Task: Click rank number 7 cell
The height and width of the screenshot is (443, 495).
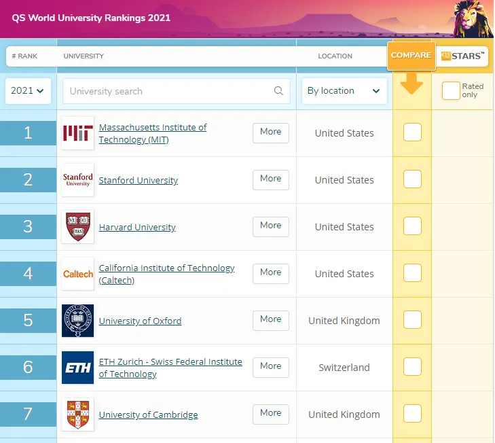Action: coord(28,414)
